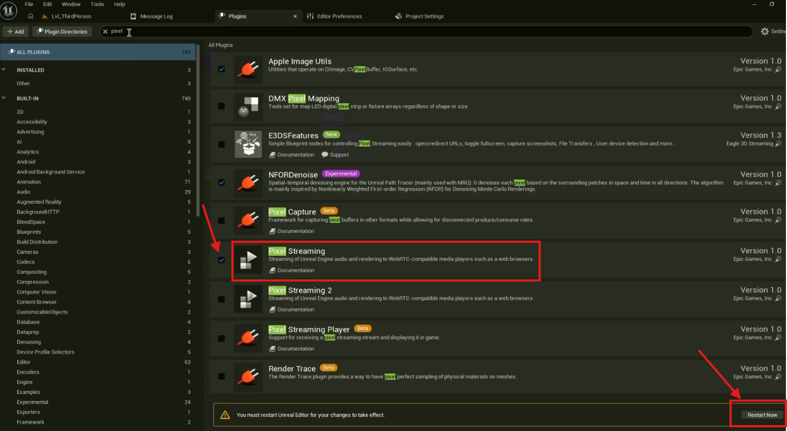Open Documentation link under Pixel Streaming
Image resolution: width=787 pixels, height=431 pixels.
click(292, 270)
